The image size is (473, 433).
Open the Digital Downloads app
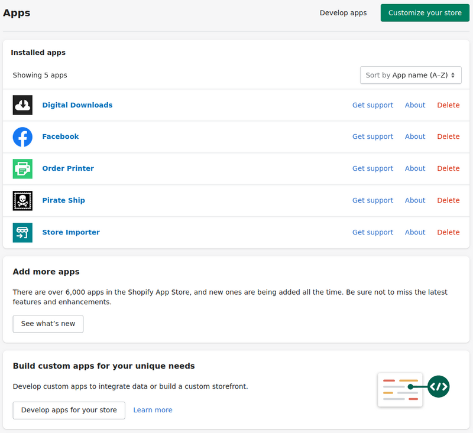77,105
